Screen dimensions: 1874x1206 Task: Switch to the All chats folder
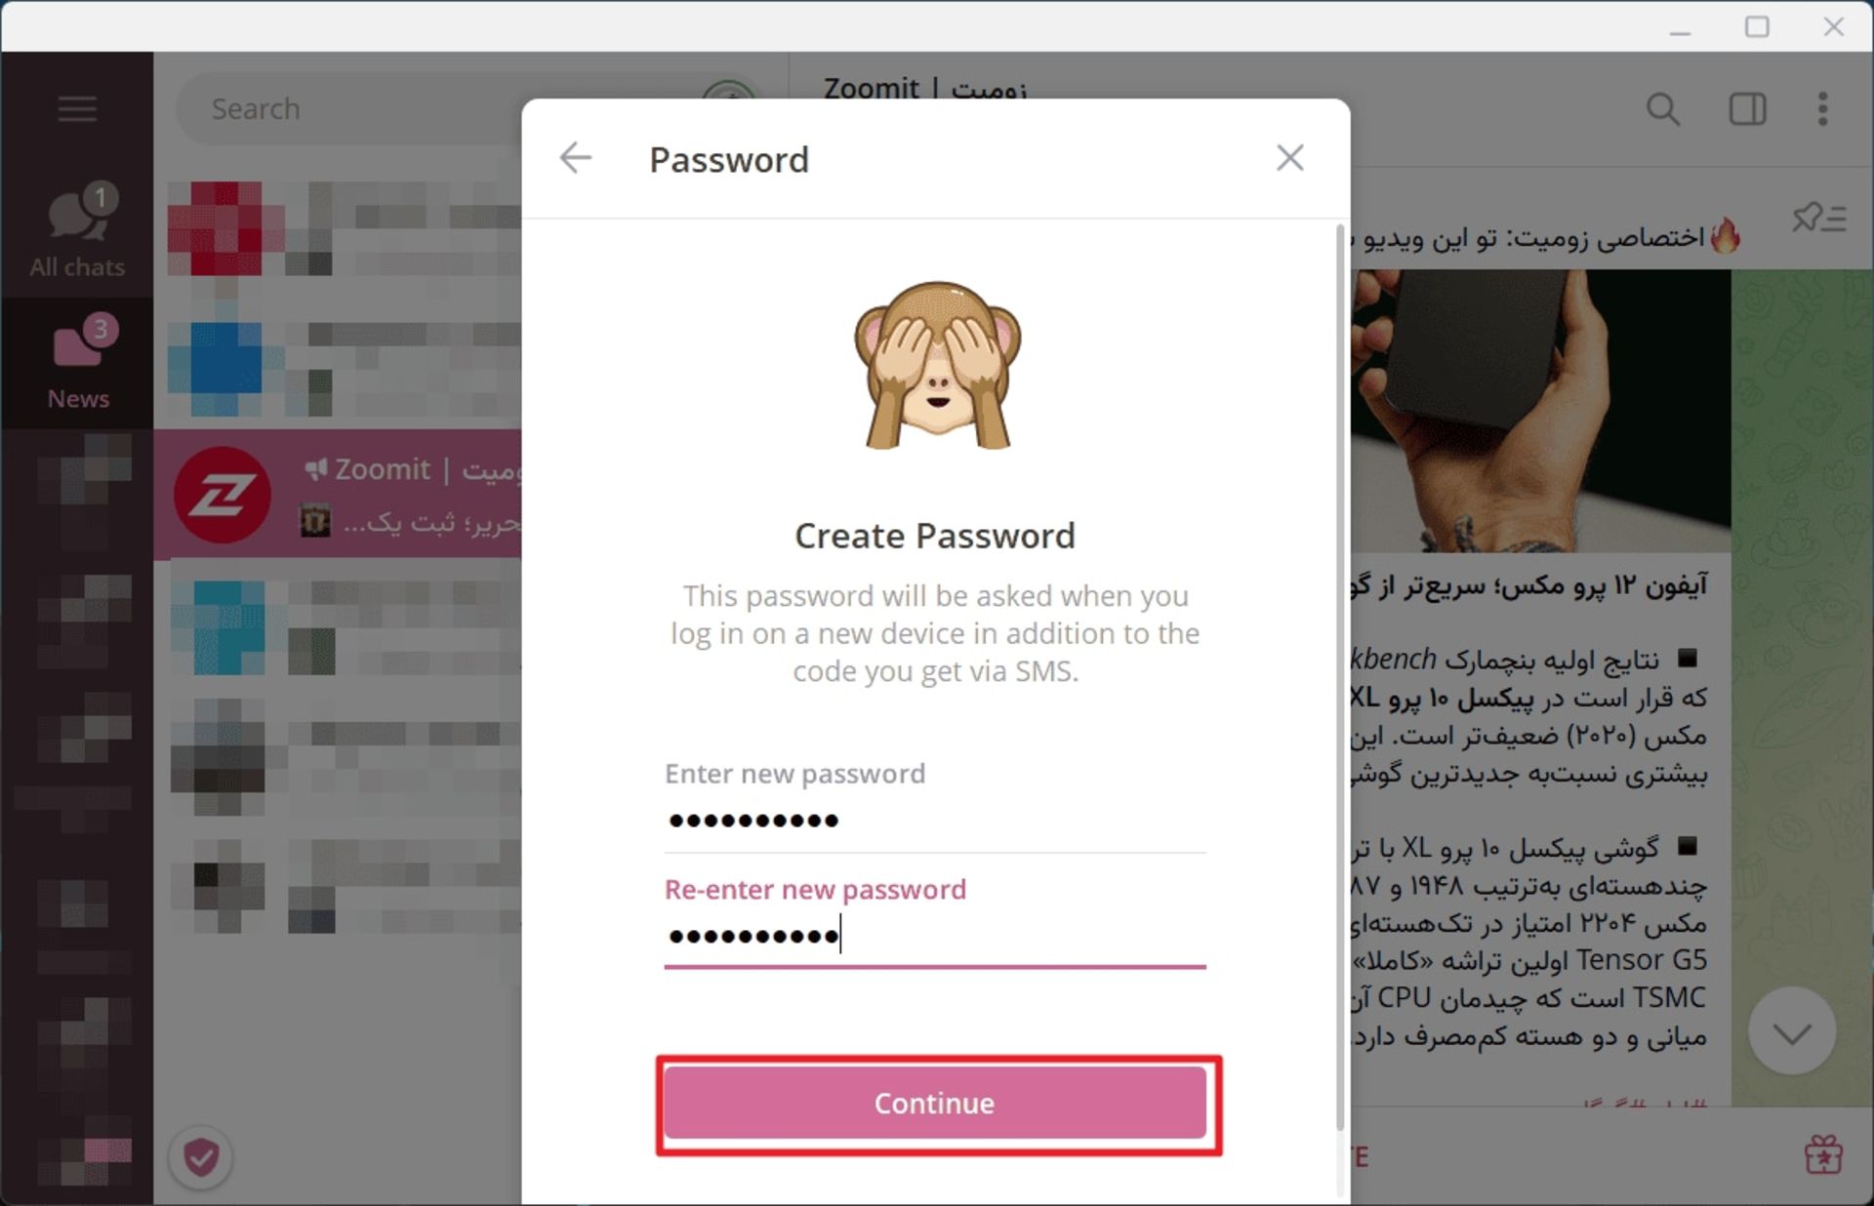click(77, 231)
